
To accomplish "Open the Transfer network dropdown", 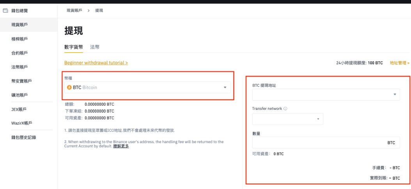I will tap(287, 119).
